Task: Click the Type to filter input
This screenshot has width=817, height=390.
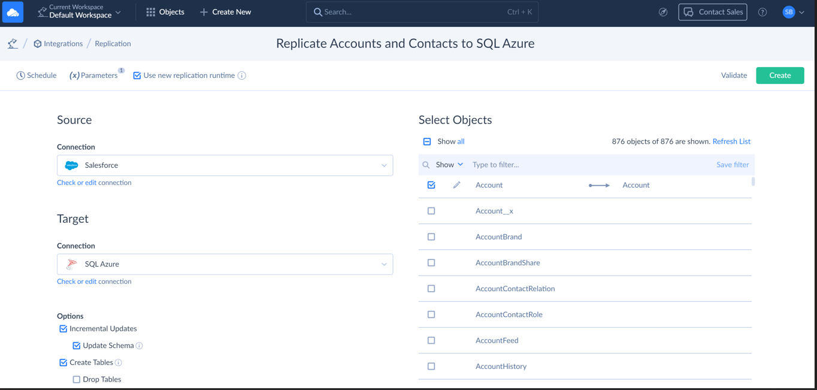Action: coord(590,165)
